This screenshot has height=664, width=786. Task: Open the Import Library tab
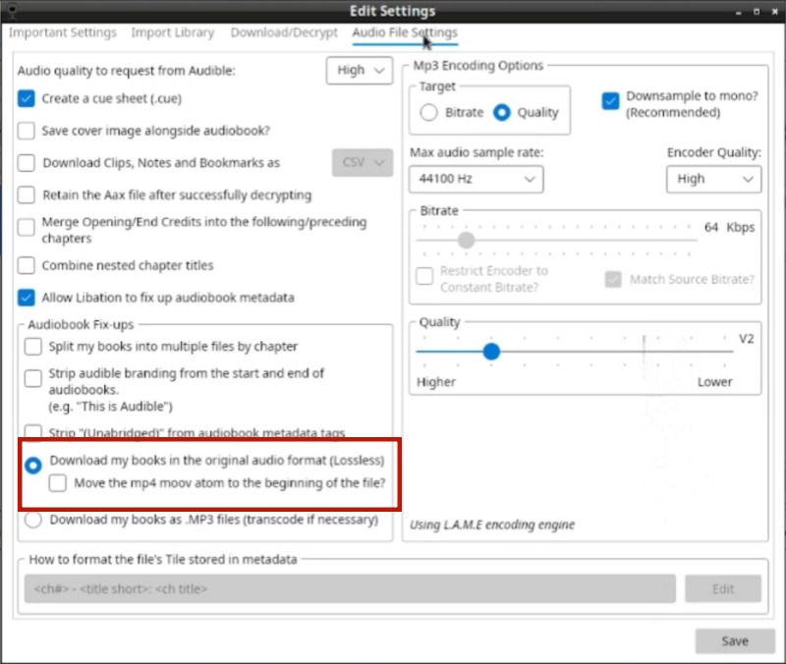(173, 32)
